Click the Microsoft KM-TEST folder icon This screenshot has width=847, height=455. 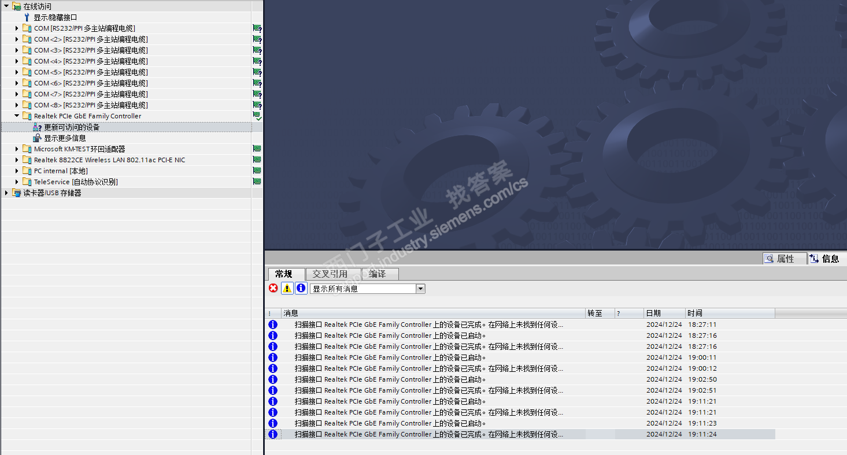coord(27,149)
